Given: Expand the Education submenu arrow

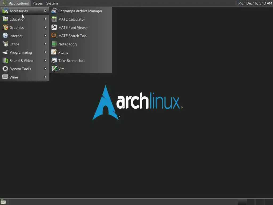Looking at the screenshot, I should [x=45, y=19].
